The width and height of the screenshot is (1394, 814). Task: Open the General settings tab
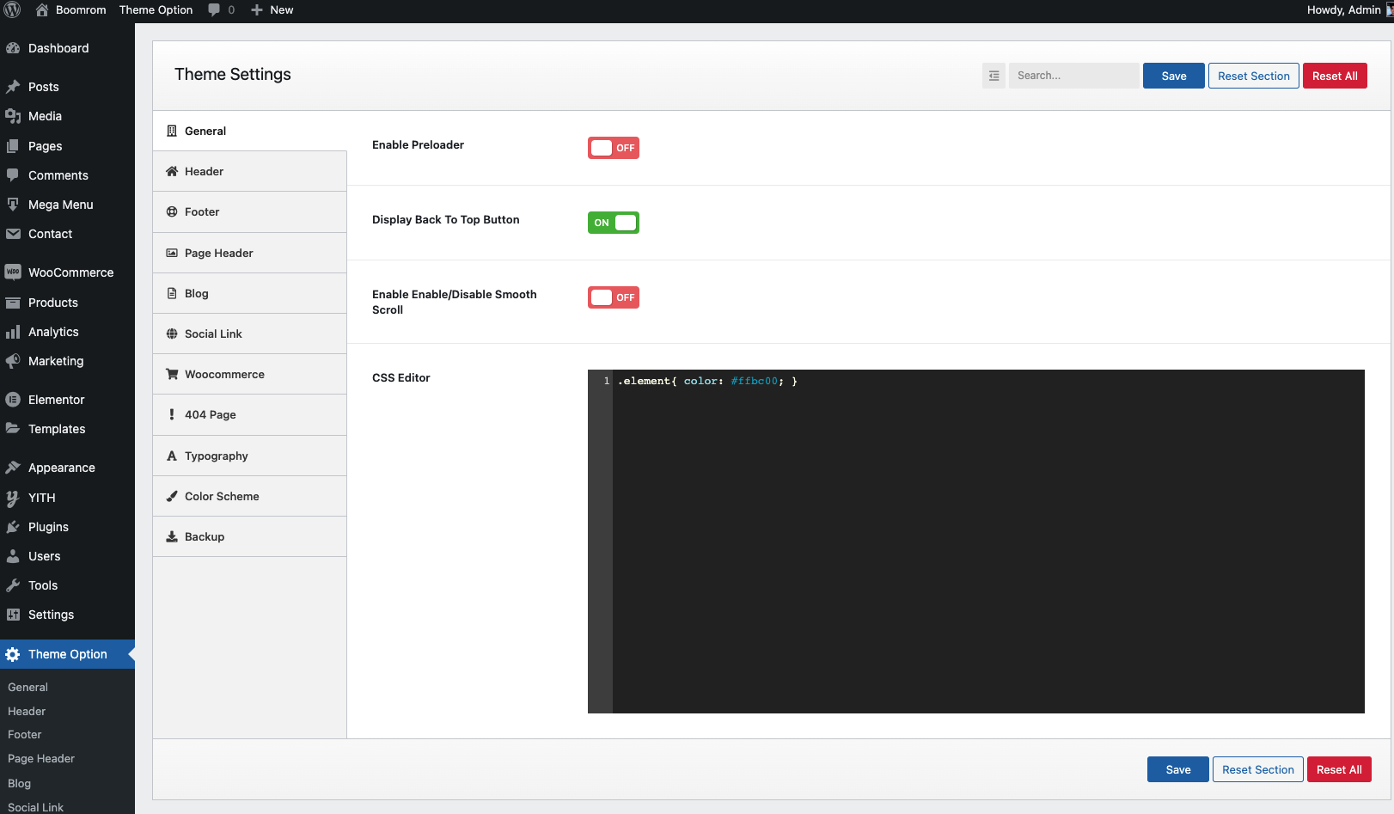250,131
